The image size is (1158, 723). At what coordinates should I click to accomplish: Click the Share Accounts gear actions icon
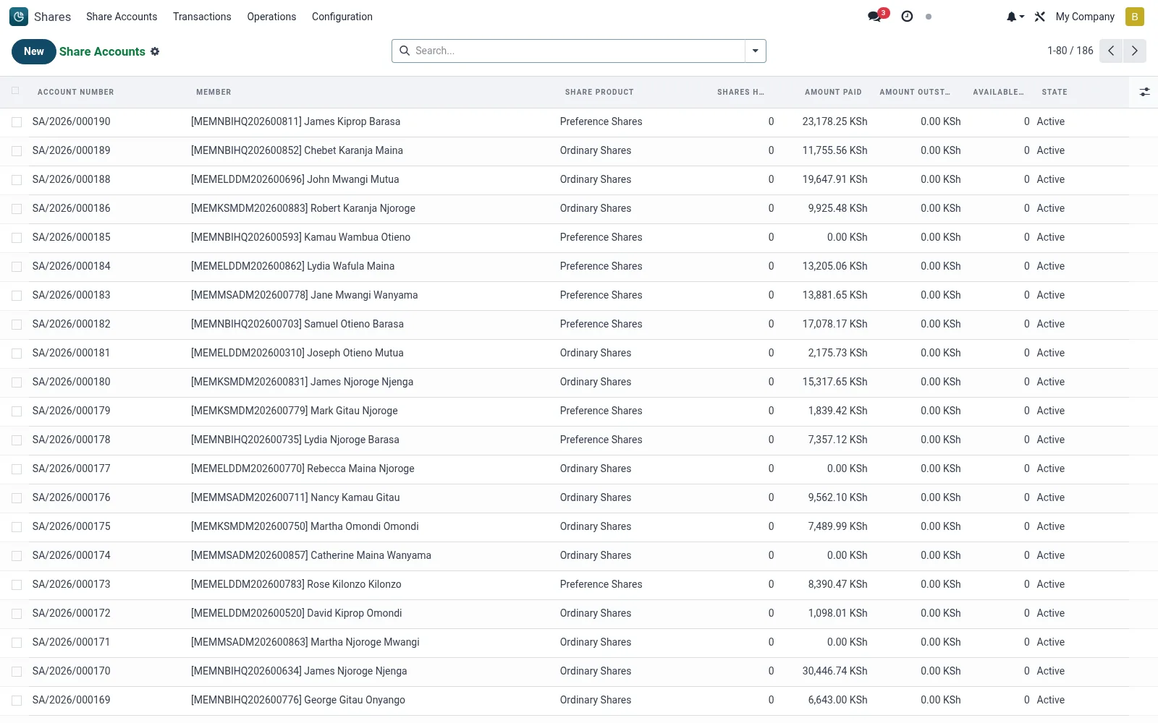click(155, 51)
